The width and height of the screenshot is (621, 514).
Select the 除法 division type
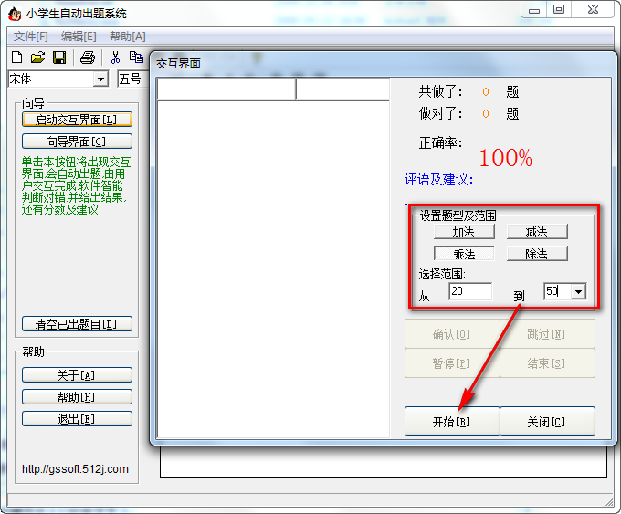point(537,254)
